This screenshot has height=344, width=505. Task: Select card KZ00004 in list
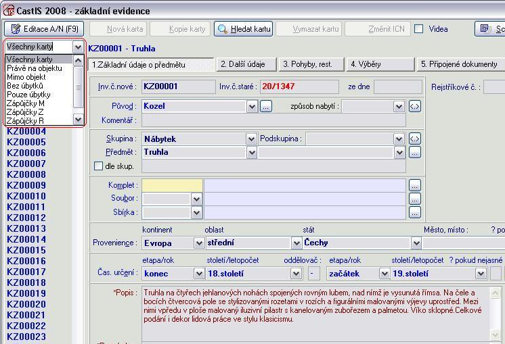click(x=26, y=132)
